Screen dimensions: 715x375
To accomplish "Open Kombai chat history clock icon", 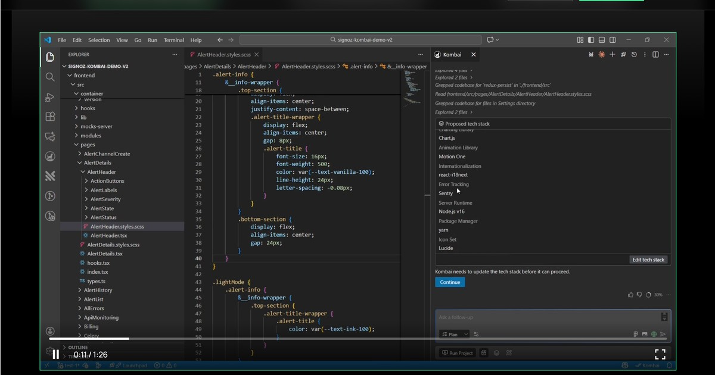I will coord(634,54).
